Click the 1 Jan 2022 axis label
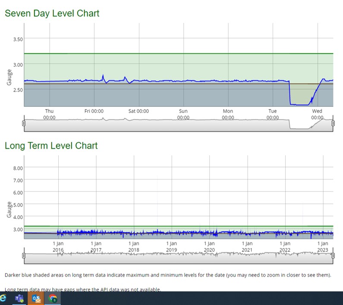343x305 pixels. click(x=285, y=247)
